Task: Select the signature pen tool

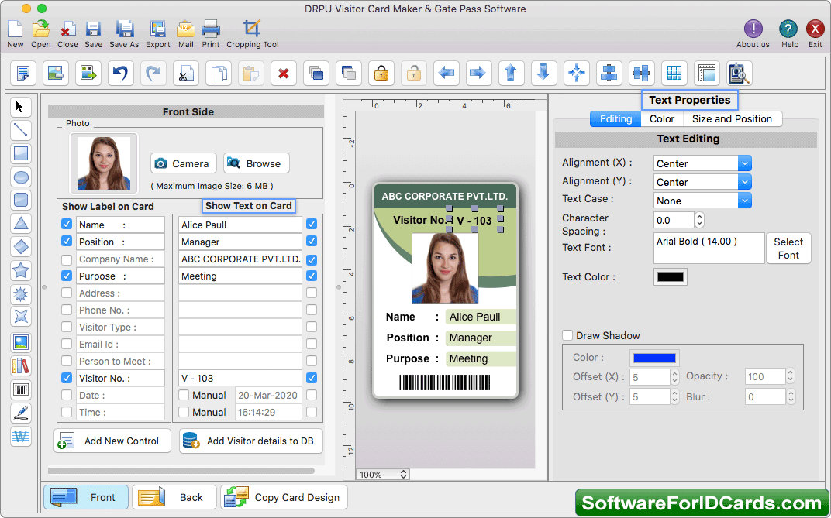Action: [x=21, y=413]
